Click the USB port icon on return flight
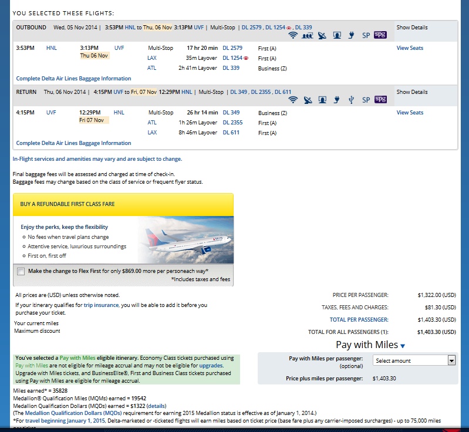The image size is (469, 432). point(351,100)
